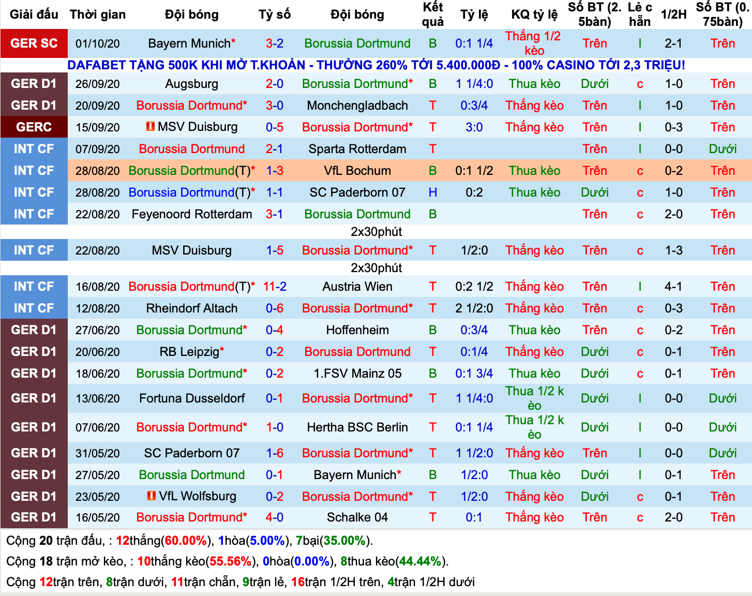Click Schalke 04 team name

tap(357, 517)
